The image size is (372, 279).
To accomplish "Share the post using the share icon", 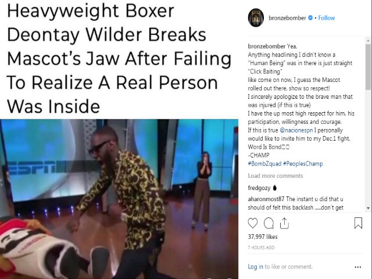I will tap(284, 223).
